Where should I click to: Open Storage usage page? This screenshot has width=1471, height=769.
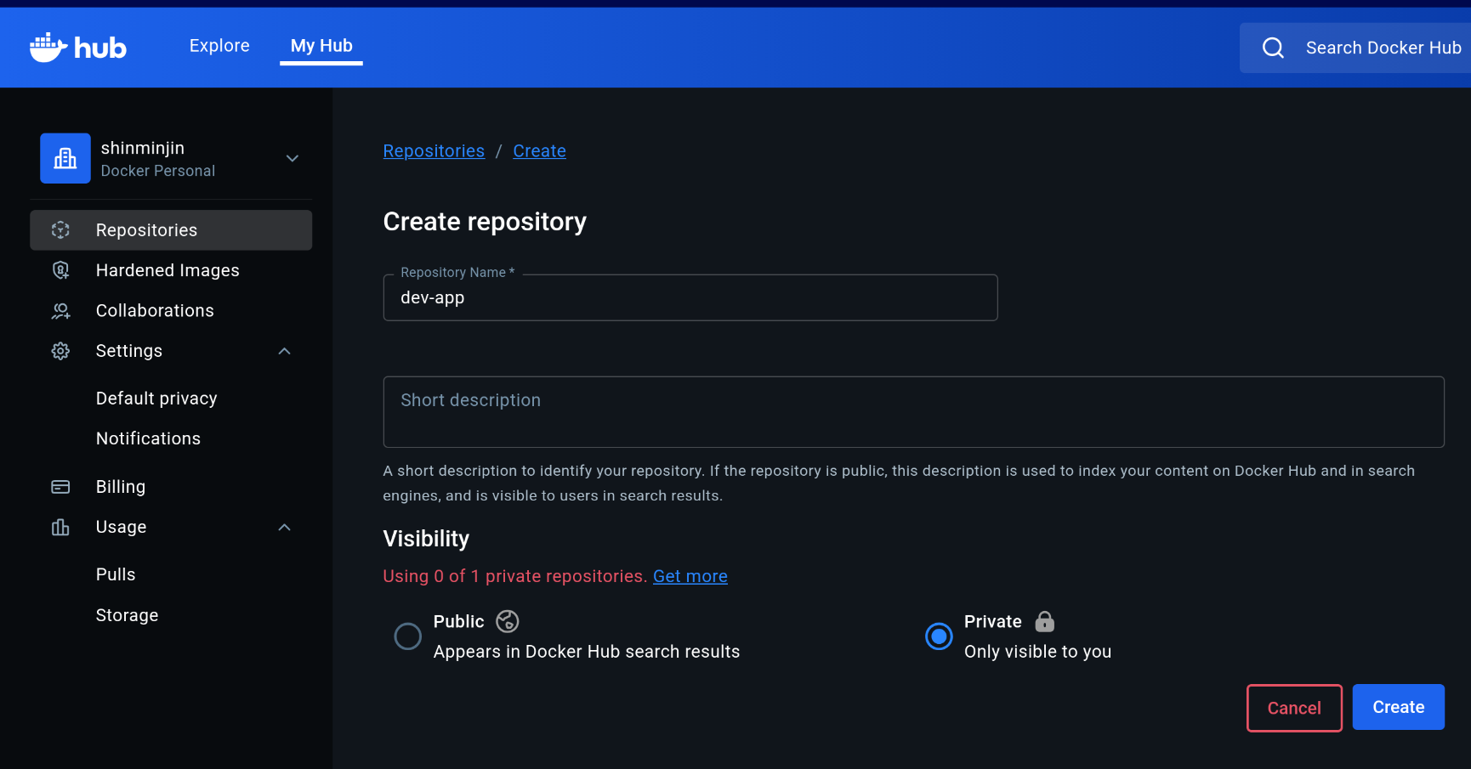[127, 615]
